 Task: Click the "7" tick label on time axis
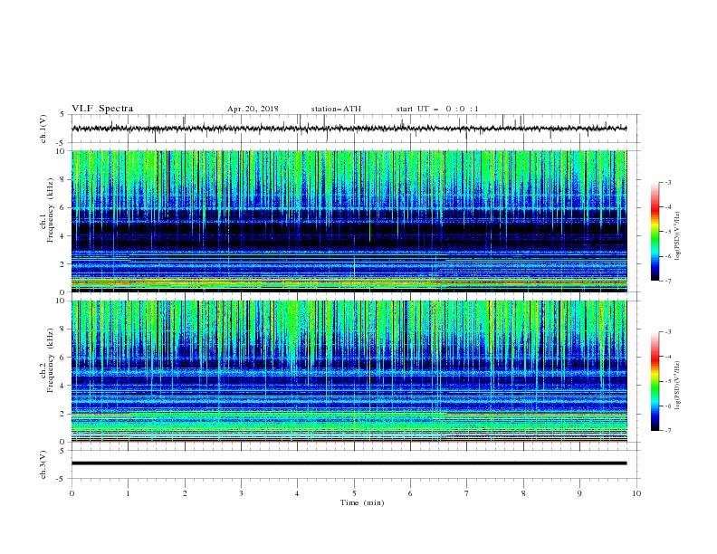pos(467,493)
